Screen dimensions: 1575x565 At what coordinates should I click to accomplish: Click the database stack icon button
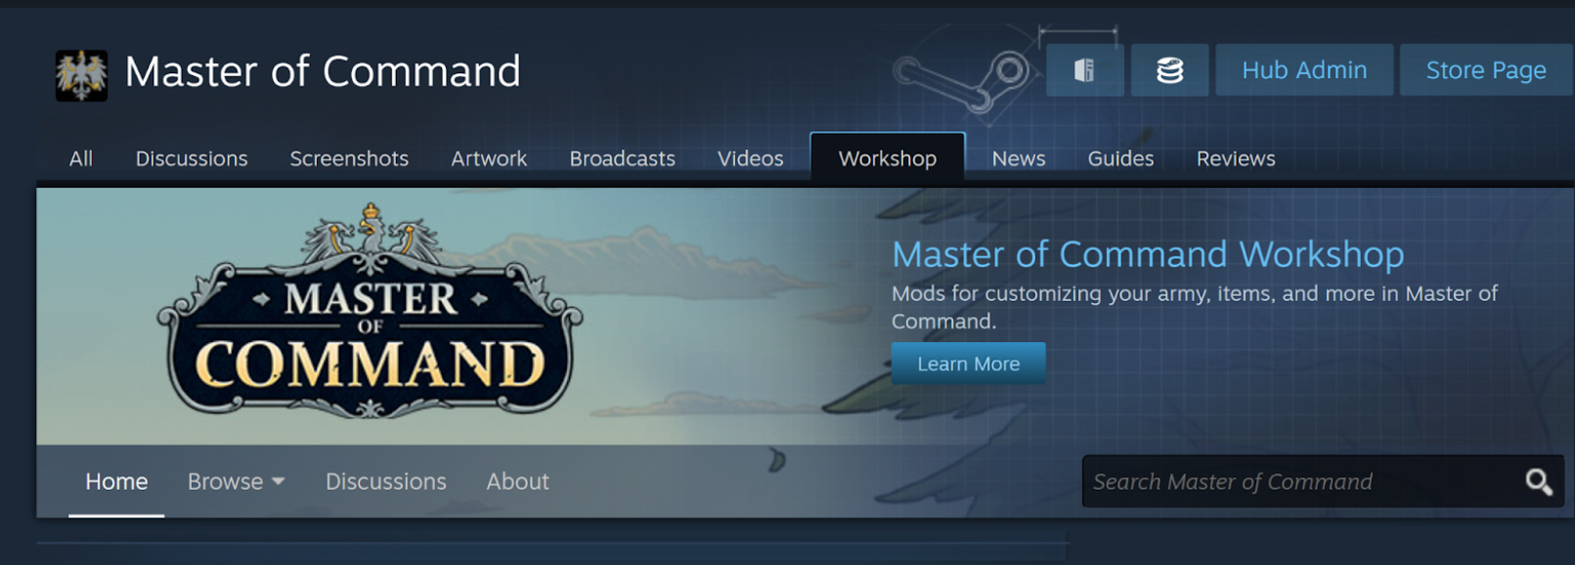[1169, 70]
